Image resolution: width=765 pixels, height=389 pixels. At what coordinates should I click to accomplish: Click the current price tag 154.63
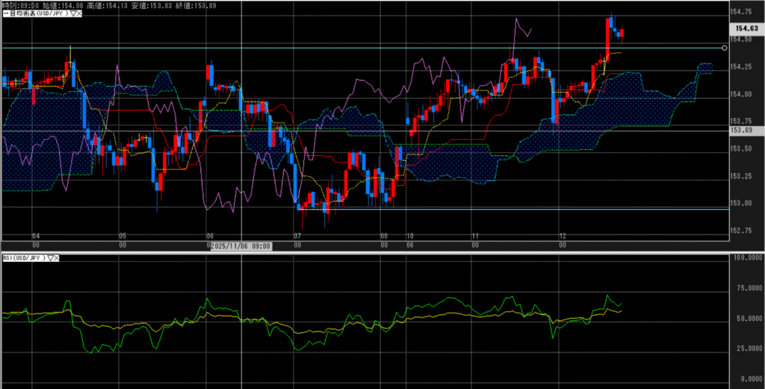(x=742, y=28)
